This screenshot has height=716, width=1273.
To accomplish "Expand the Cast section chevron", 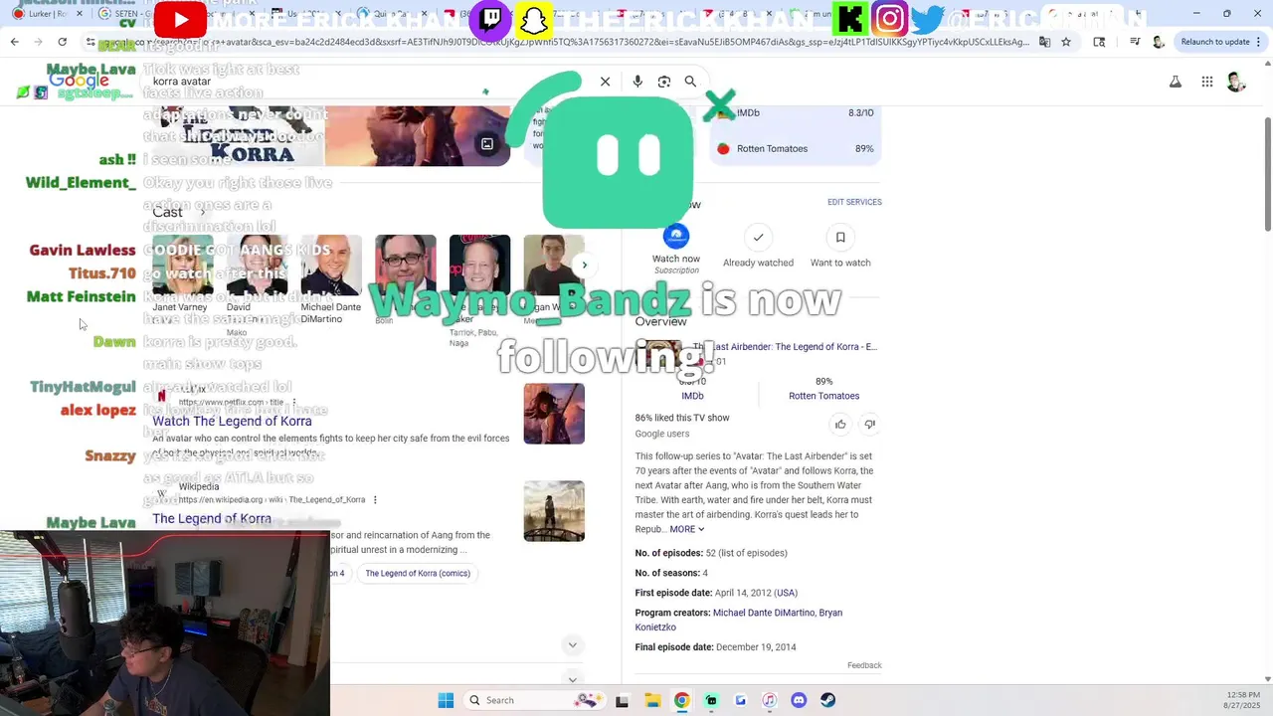I will click(x=202, y=212).
